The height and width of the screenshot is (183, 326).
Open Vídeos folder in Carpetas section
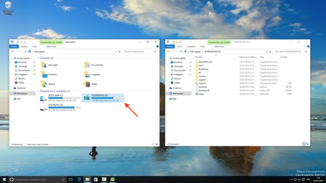[91, 84]
